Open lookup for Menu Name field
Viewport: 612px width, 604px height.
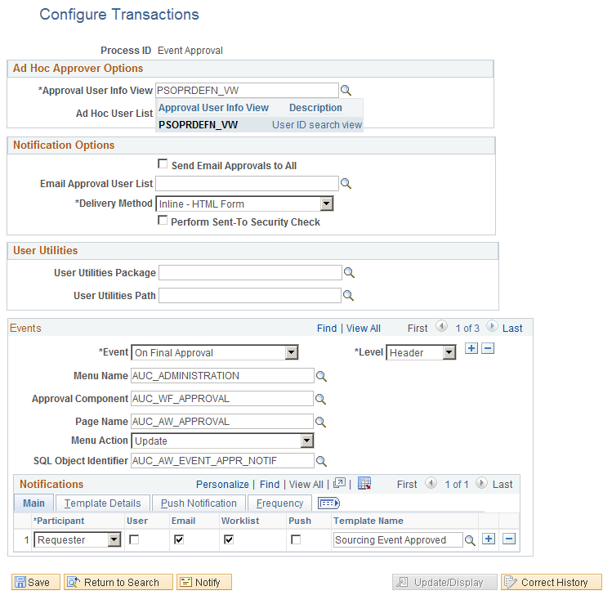pos(321,376)
